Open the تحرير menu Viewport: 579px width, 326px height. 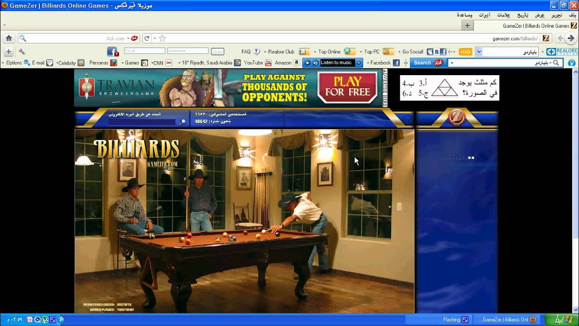tap(557, 15)
